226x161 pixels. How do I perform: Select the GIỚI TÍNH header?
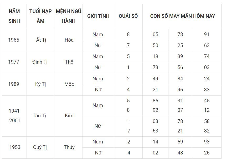98,16
